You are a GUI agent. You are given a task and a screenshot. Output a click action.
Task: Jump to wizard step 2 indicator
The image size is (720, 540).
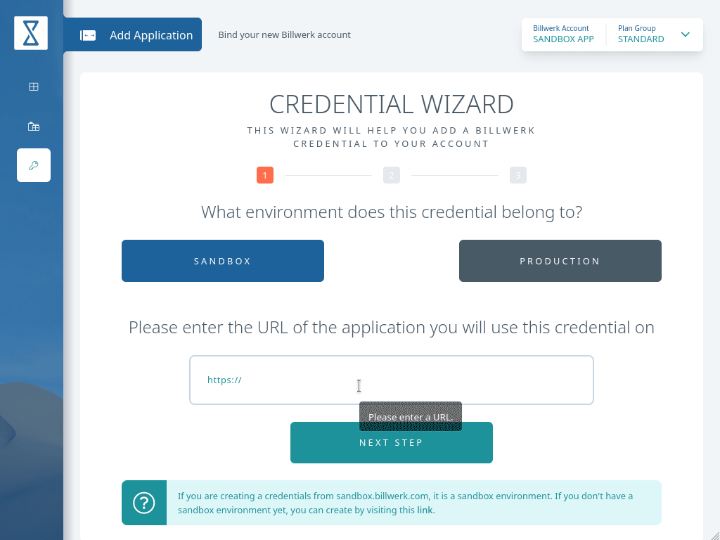(391, 175)
